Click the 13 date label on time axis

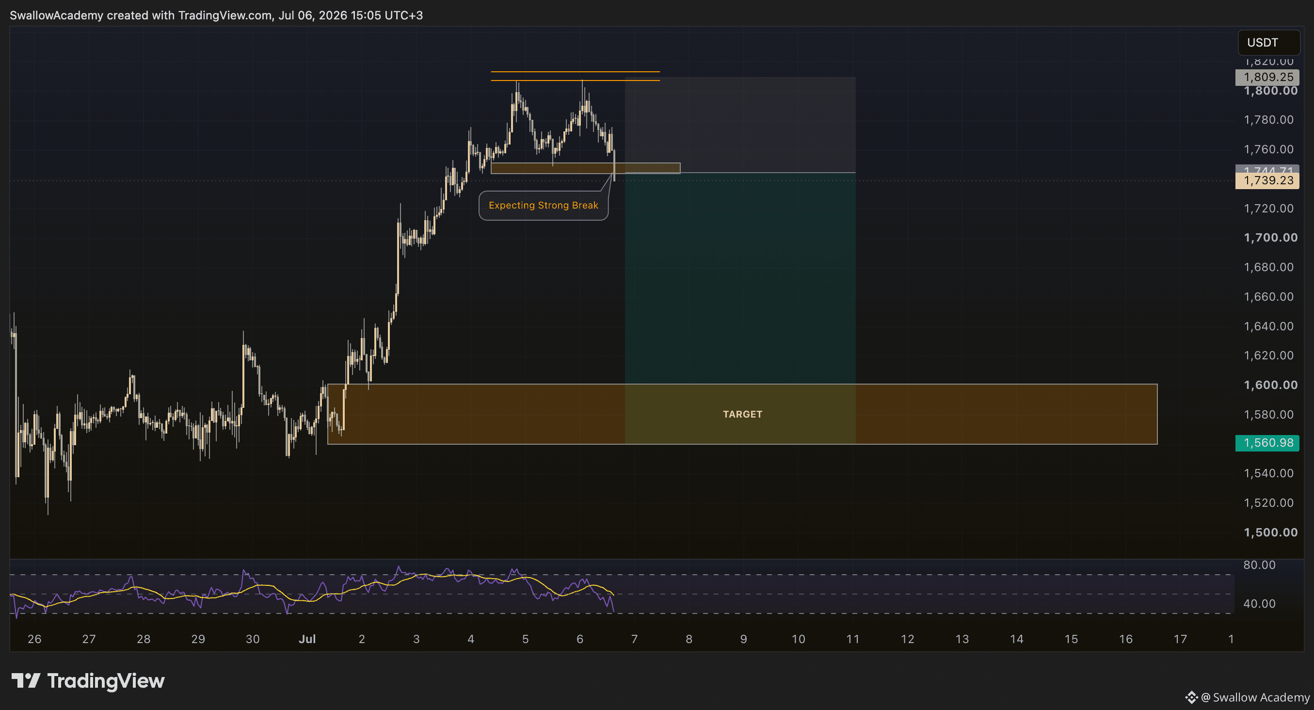962,639
